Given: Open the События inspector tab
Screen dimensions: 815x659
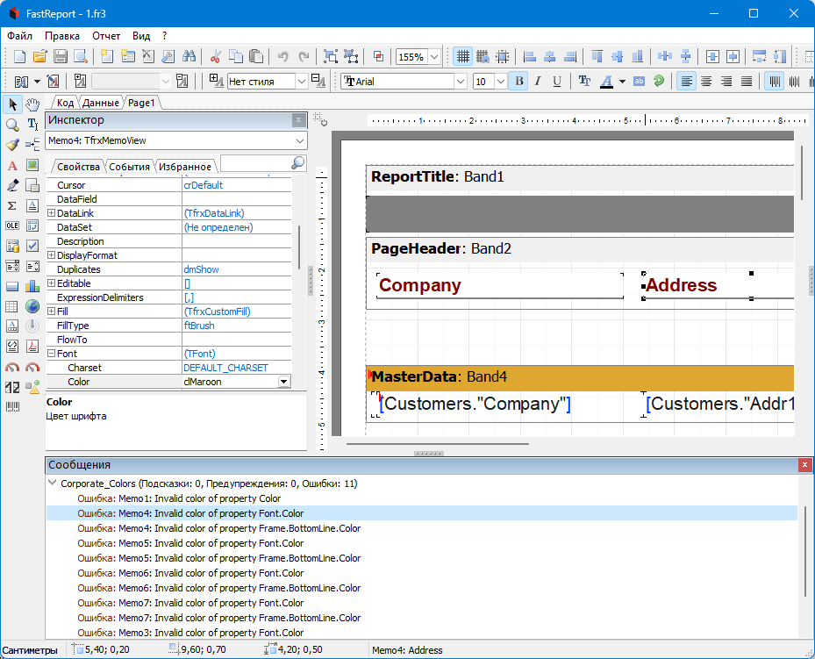Looking at the screenshot, I should pyautogui.click(x=129, y=166).
